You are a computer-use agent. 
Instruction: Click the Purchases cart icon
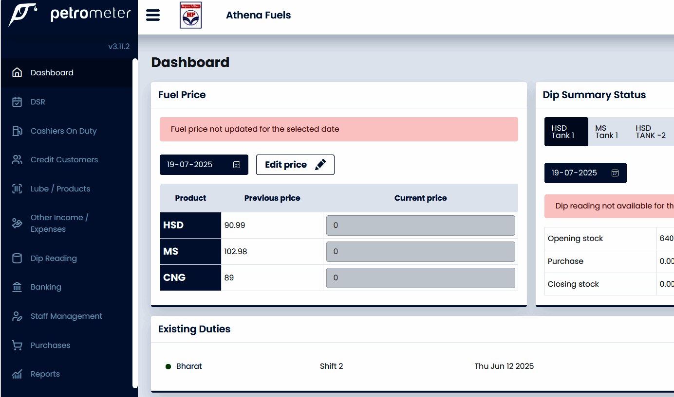17,345
